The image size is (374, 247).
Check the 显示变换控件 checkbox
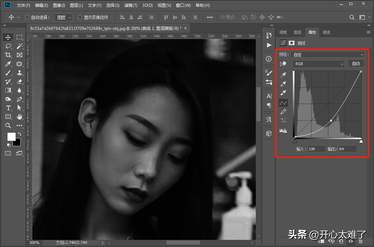click(80, 17)
